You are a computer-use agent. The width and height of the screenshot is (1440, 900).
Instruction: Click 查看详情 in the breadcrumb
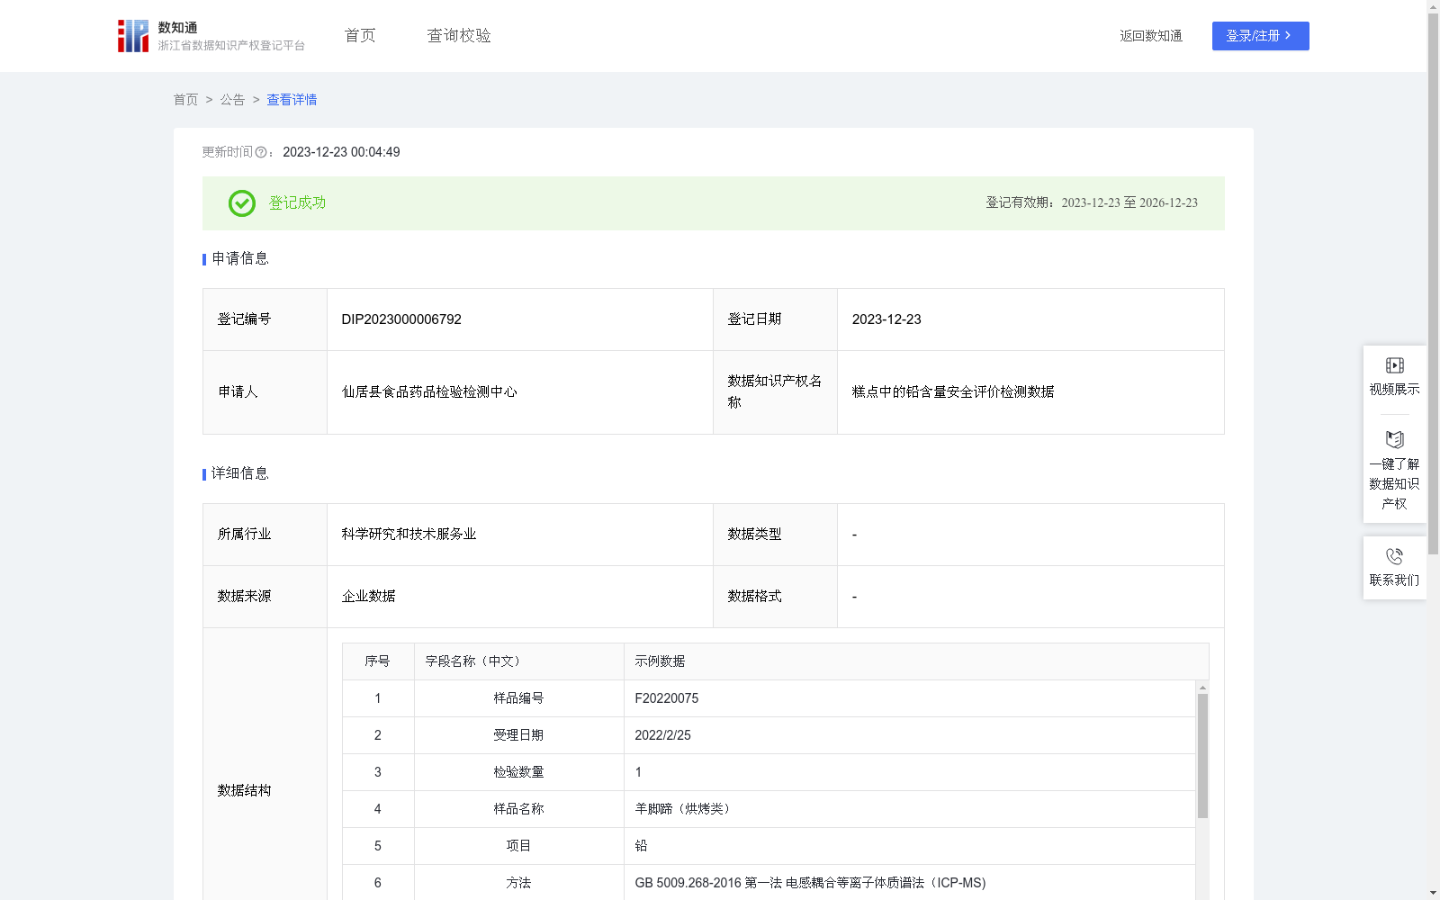coord(292,100)
